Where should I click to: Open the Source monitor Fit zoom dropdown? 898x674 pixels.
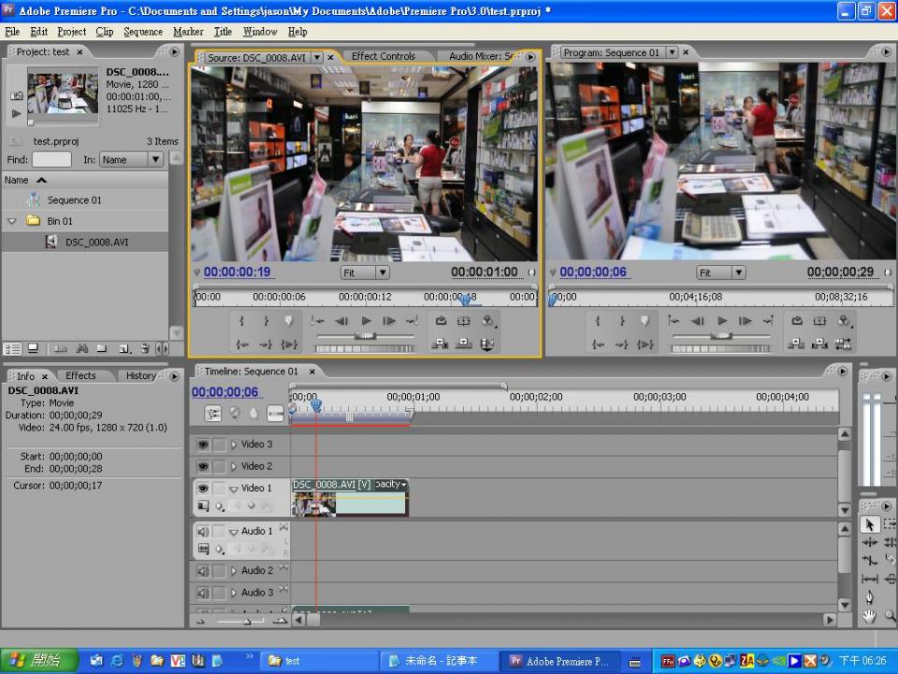click(365, 272)
